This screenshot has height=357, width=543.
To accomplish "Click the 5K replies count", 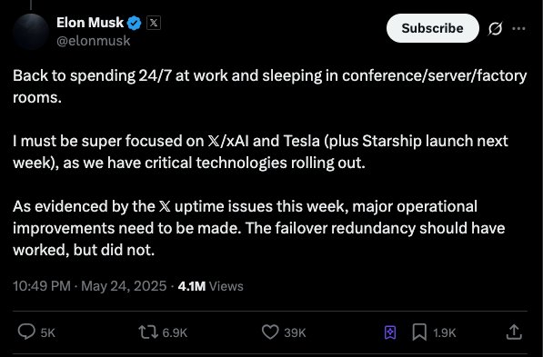I will 48,332.
